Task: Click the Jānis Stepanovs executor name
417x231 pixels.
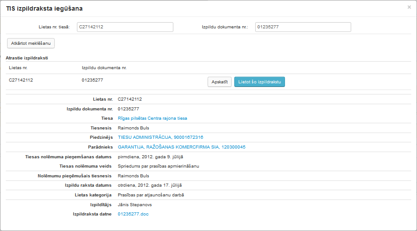Action: (x=135, y=204)
